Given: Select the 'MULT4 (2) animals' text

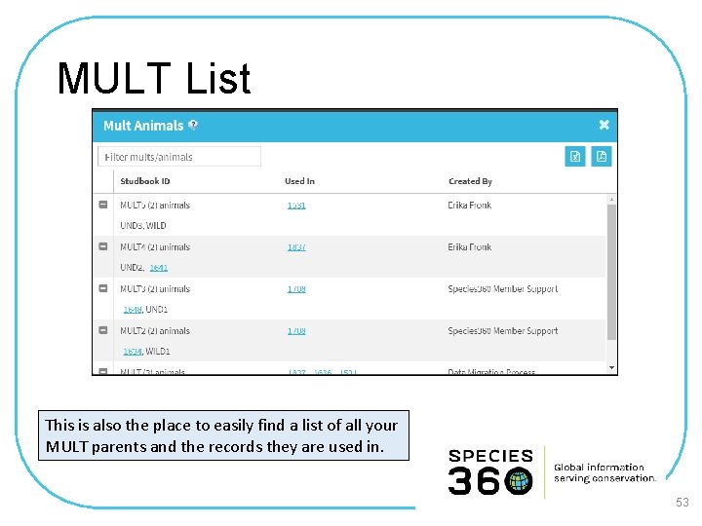Looking at the screenshot, I should (155, 246).
